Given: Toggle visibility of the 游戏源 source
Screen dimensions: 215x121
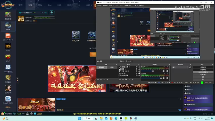Looking at the screenshot, I should click(x=137, y=73).
